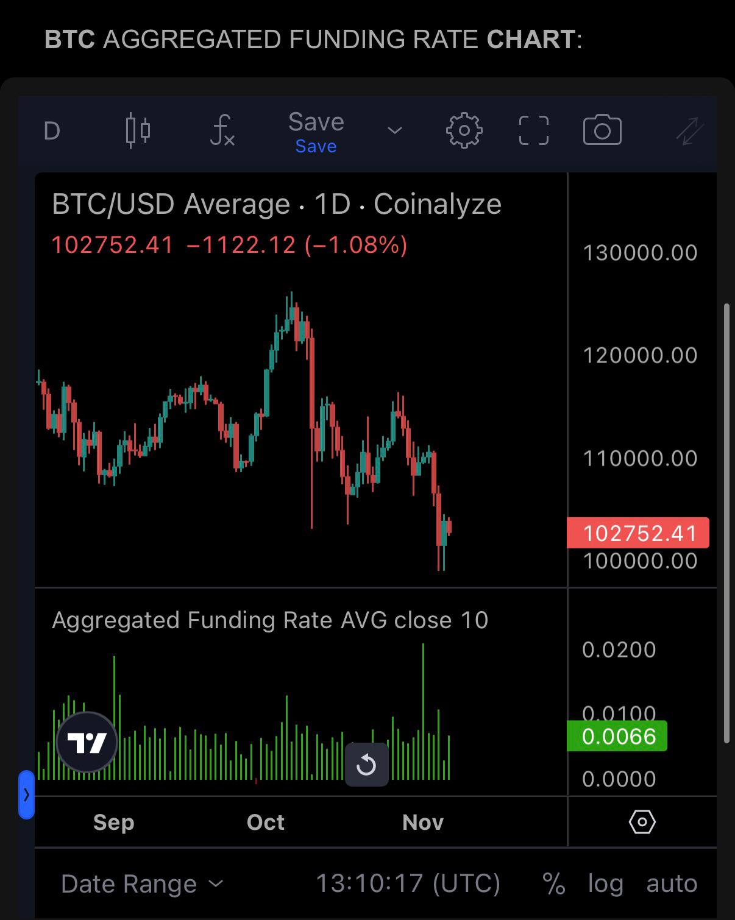Open dropdown arrow next to Save
This screenshot has height=920, width=735.
[x=395, y=130]
